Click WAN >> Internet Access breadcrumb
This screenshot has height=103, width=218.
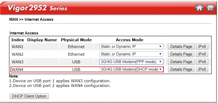[31, 19]
